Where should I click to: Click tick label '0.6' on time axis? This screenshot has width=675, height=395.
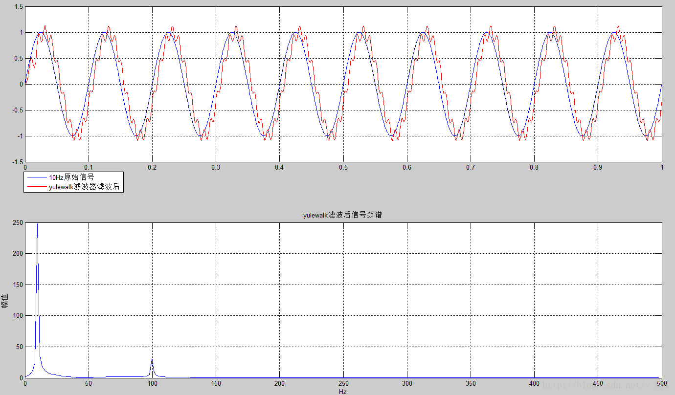coord(407,167)
